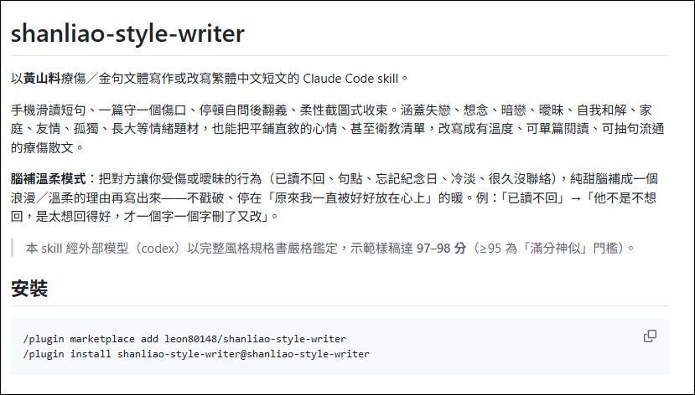Screen dimensions: 695x395
Task: Click the bold 黃山料 text
Action: coord(42,79)
